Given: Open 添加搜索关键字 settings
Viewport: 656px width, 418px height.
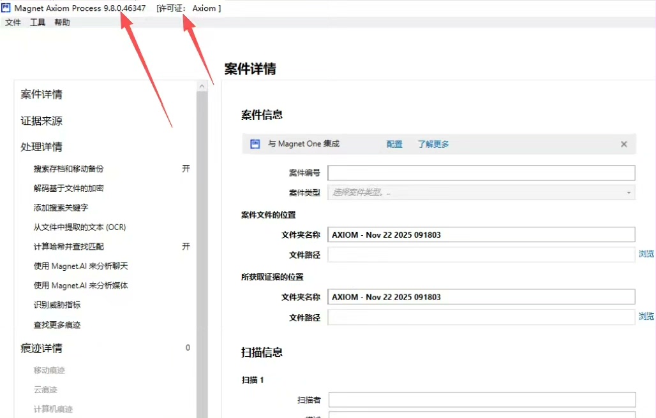Looking at the screenshot, I should click(x=61, y=208).
